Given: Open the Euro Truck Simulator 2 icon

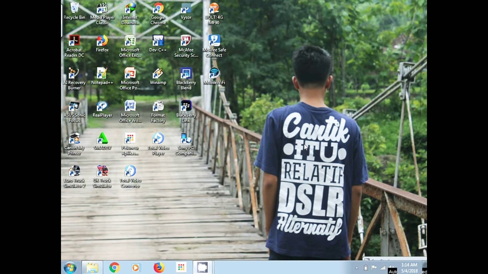Looking at the screenshot, I should point(74,177).
